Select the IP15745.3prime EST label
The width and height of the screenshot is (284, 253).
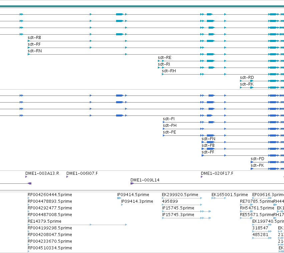[x=178, y=215]
